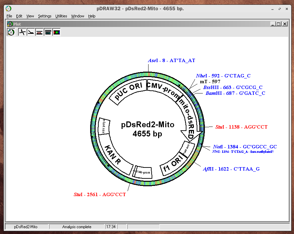Click the colored feature map toolbar icon

pyautogui.click(x=56, y=32)
